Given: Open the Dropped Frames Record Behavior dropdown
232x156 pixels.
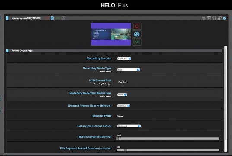Looking at the screenshot, I should pos(124,106).
